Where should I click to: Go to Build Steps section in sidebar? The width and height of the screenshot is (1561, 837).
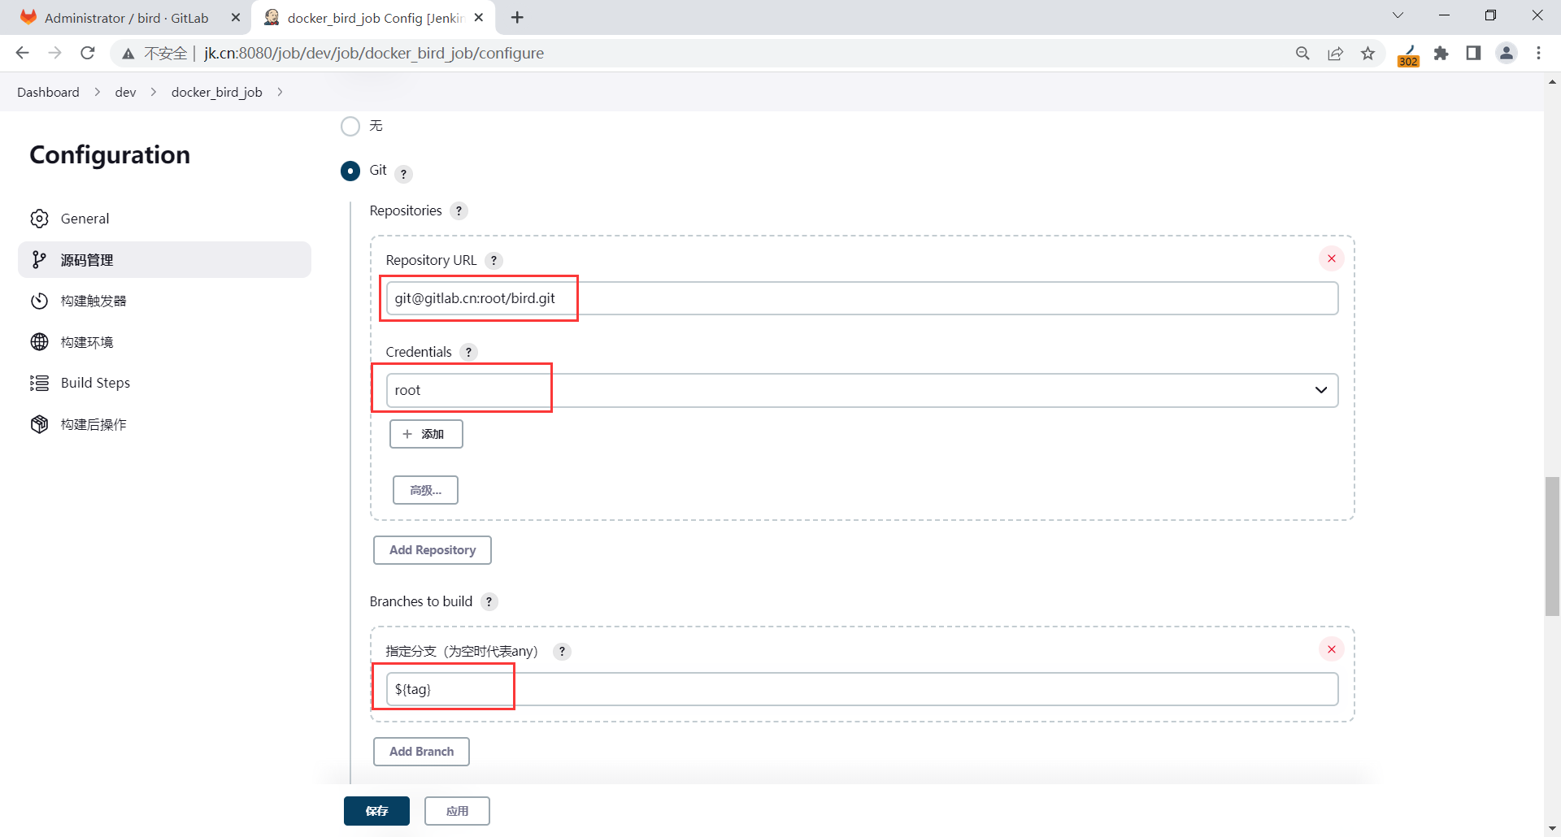click(x=164, y=383)
